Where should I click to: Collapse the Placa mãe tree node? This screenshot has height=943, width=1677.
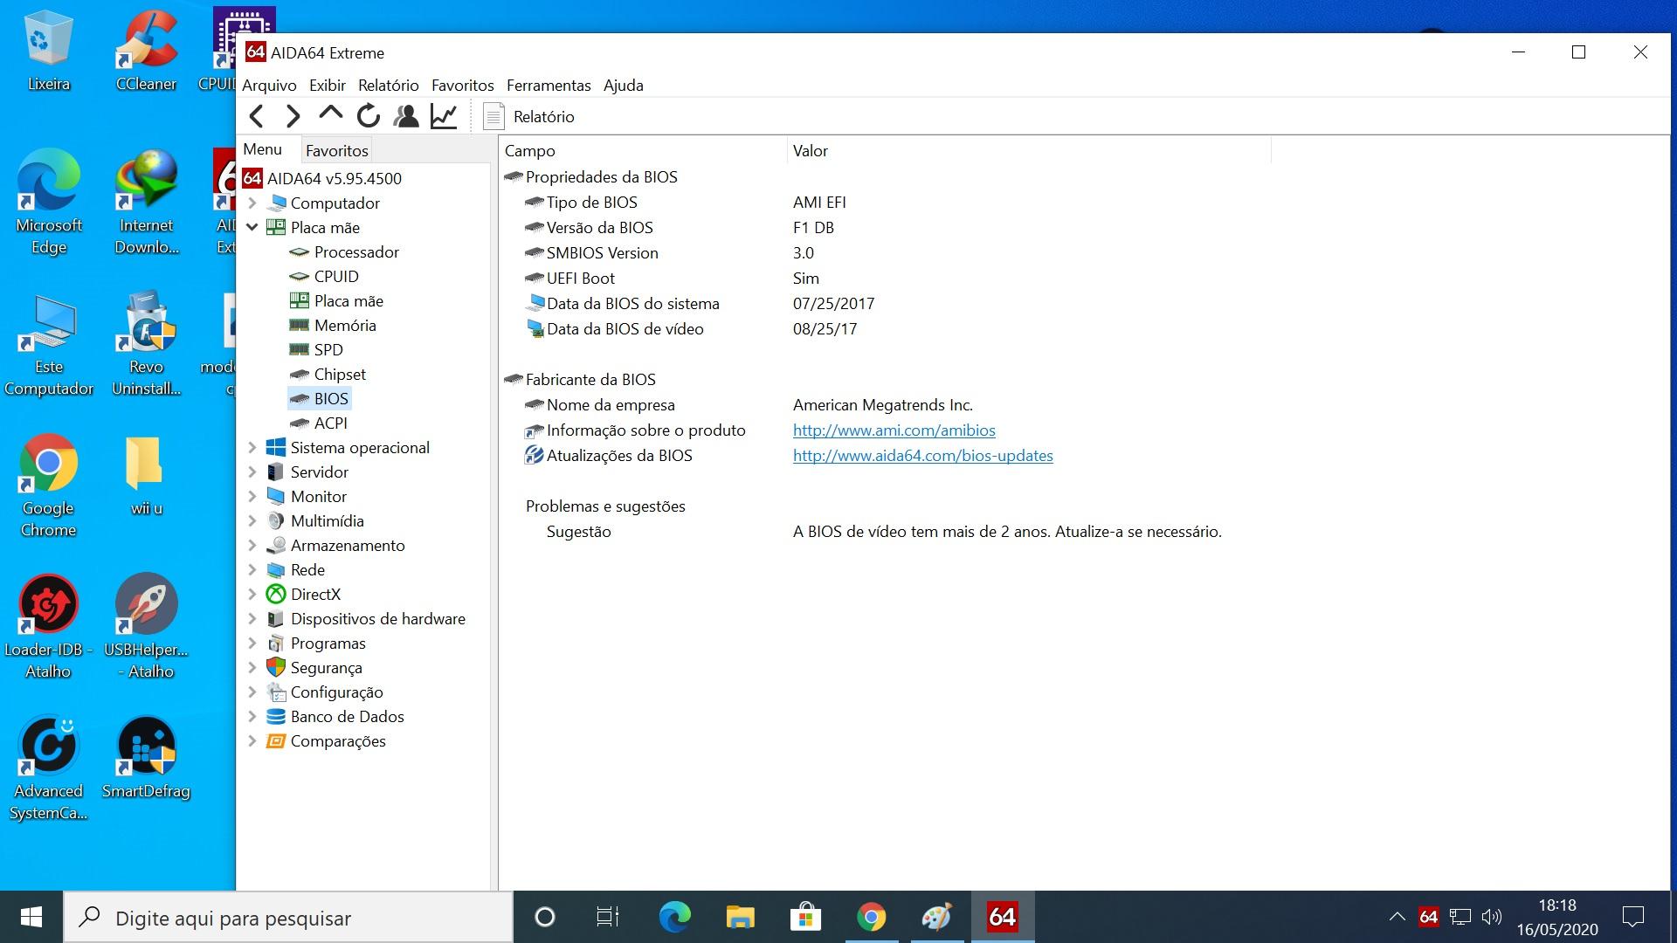[x=252, y=227]
